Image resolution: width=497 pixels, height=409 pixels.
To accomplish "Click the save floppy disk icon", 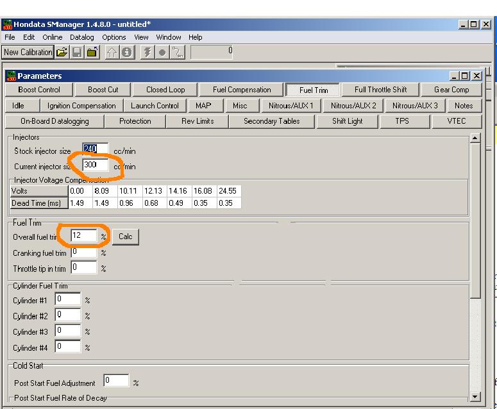I will pyautogui.click(x=77, y=53).
